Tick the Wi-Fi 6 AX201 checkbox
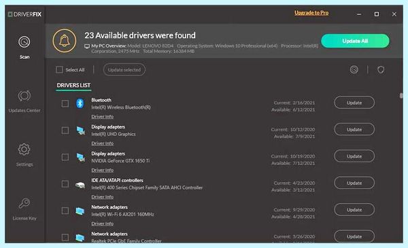This screenshot has height=248, width=408. click(65, 211)
